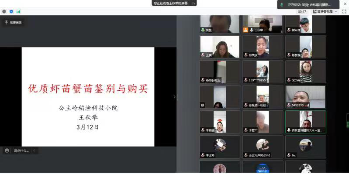Open the meeting info icon
Screen dimensions: 349x174
click(4, 11)
